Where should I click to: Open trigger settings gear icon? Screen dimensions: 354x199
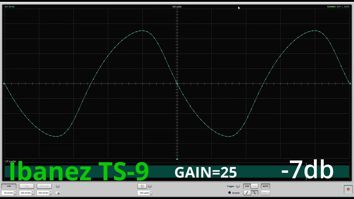(238, 186)
